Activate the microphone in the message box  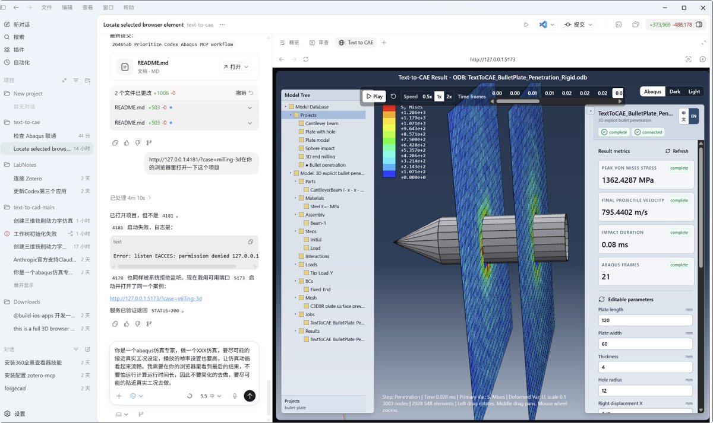235,396
